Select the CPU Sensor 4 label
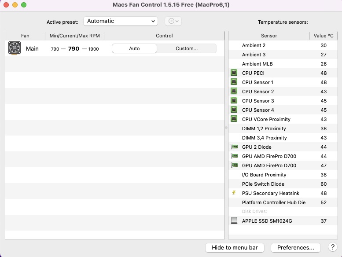Image resolution: width=342 pixels, height=257 pixels. pos(258,110)
